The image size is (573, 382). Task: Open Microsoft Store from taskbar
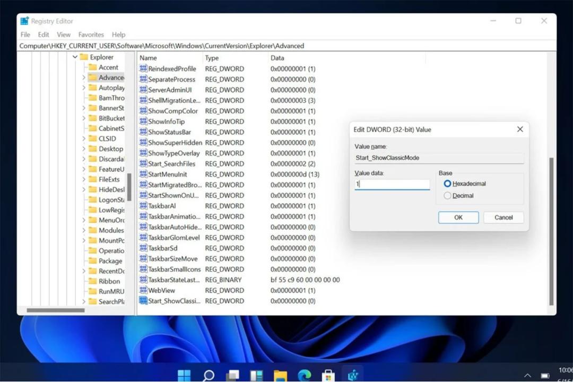328,375
